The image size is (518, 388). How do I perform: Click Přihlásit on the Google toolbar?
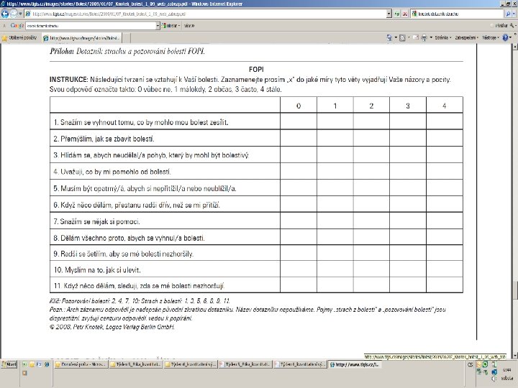[x=501, y=25]
